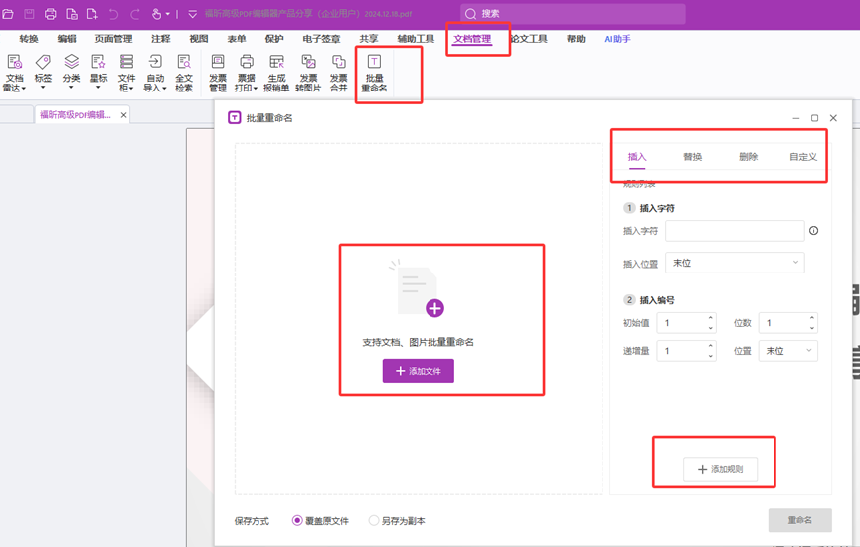Select the 发票合并 invoice merge icon

(339, 74)
